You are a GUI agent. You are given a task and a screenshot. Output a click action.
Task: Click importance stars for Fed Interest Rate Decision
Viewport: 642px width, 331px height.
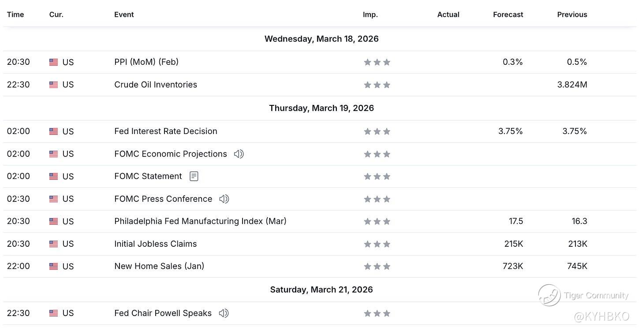click(x=377, y=131)
